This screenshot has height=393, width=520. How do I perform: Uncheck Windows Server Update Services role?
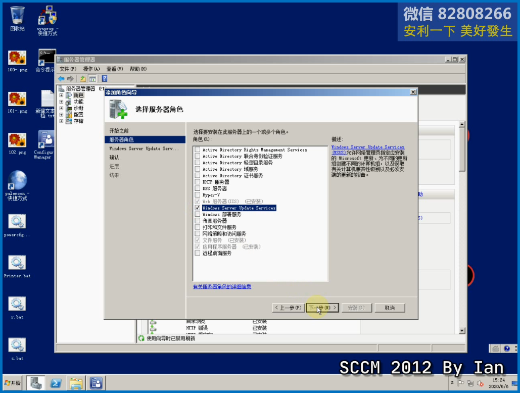pyautogui.click(x=197, y=208)
